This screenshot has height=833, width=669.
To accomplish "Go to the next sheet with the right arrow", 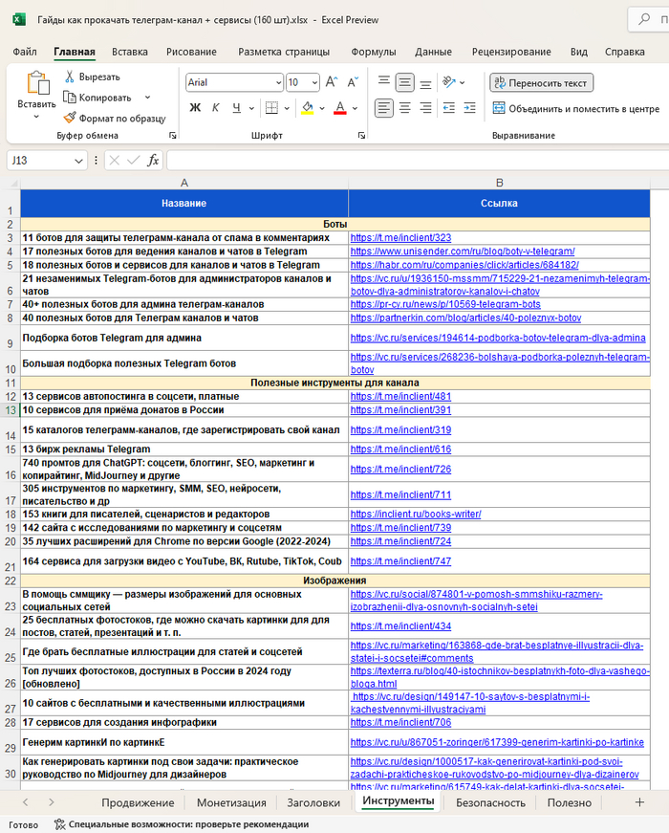I will coord(51,802).
